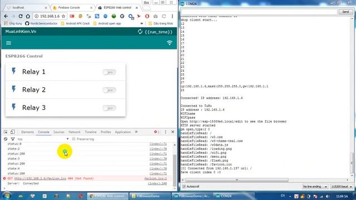Enable the Preserve log checkbox
This screenshot has width=356, height=200.
[74, 139]
